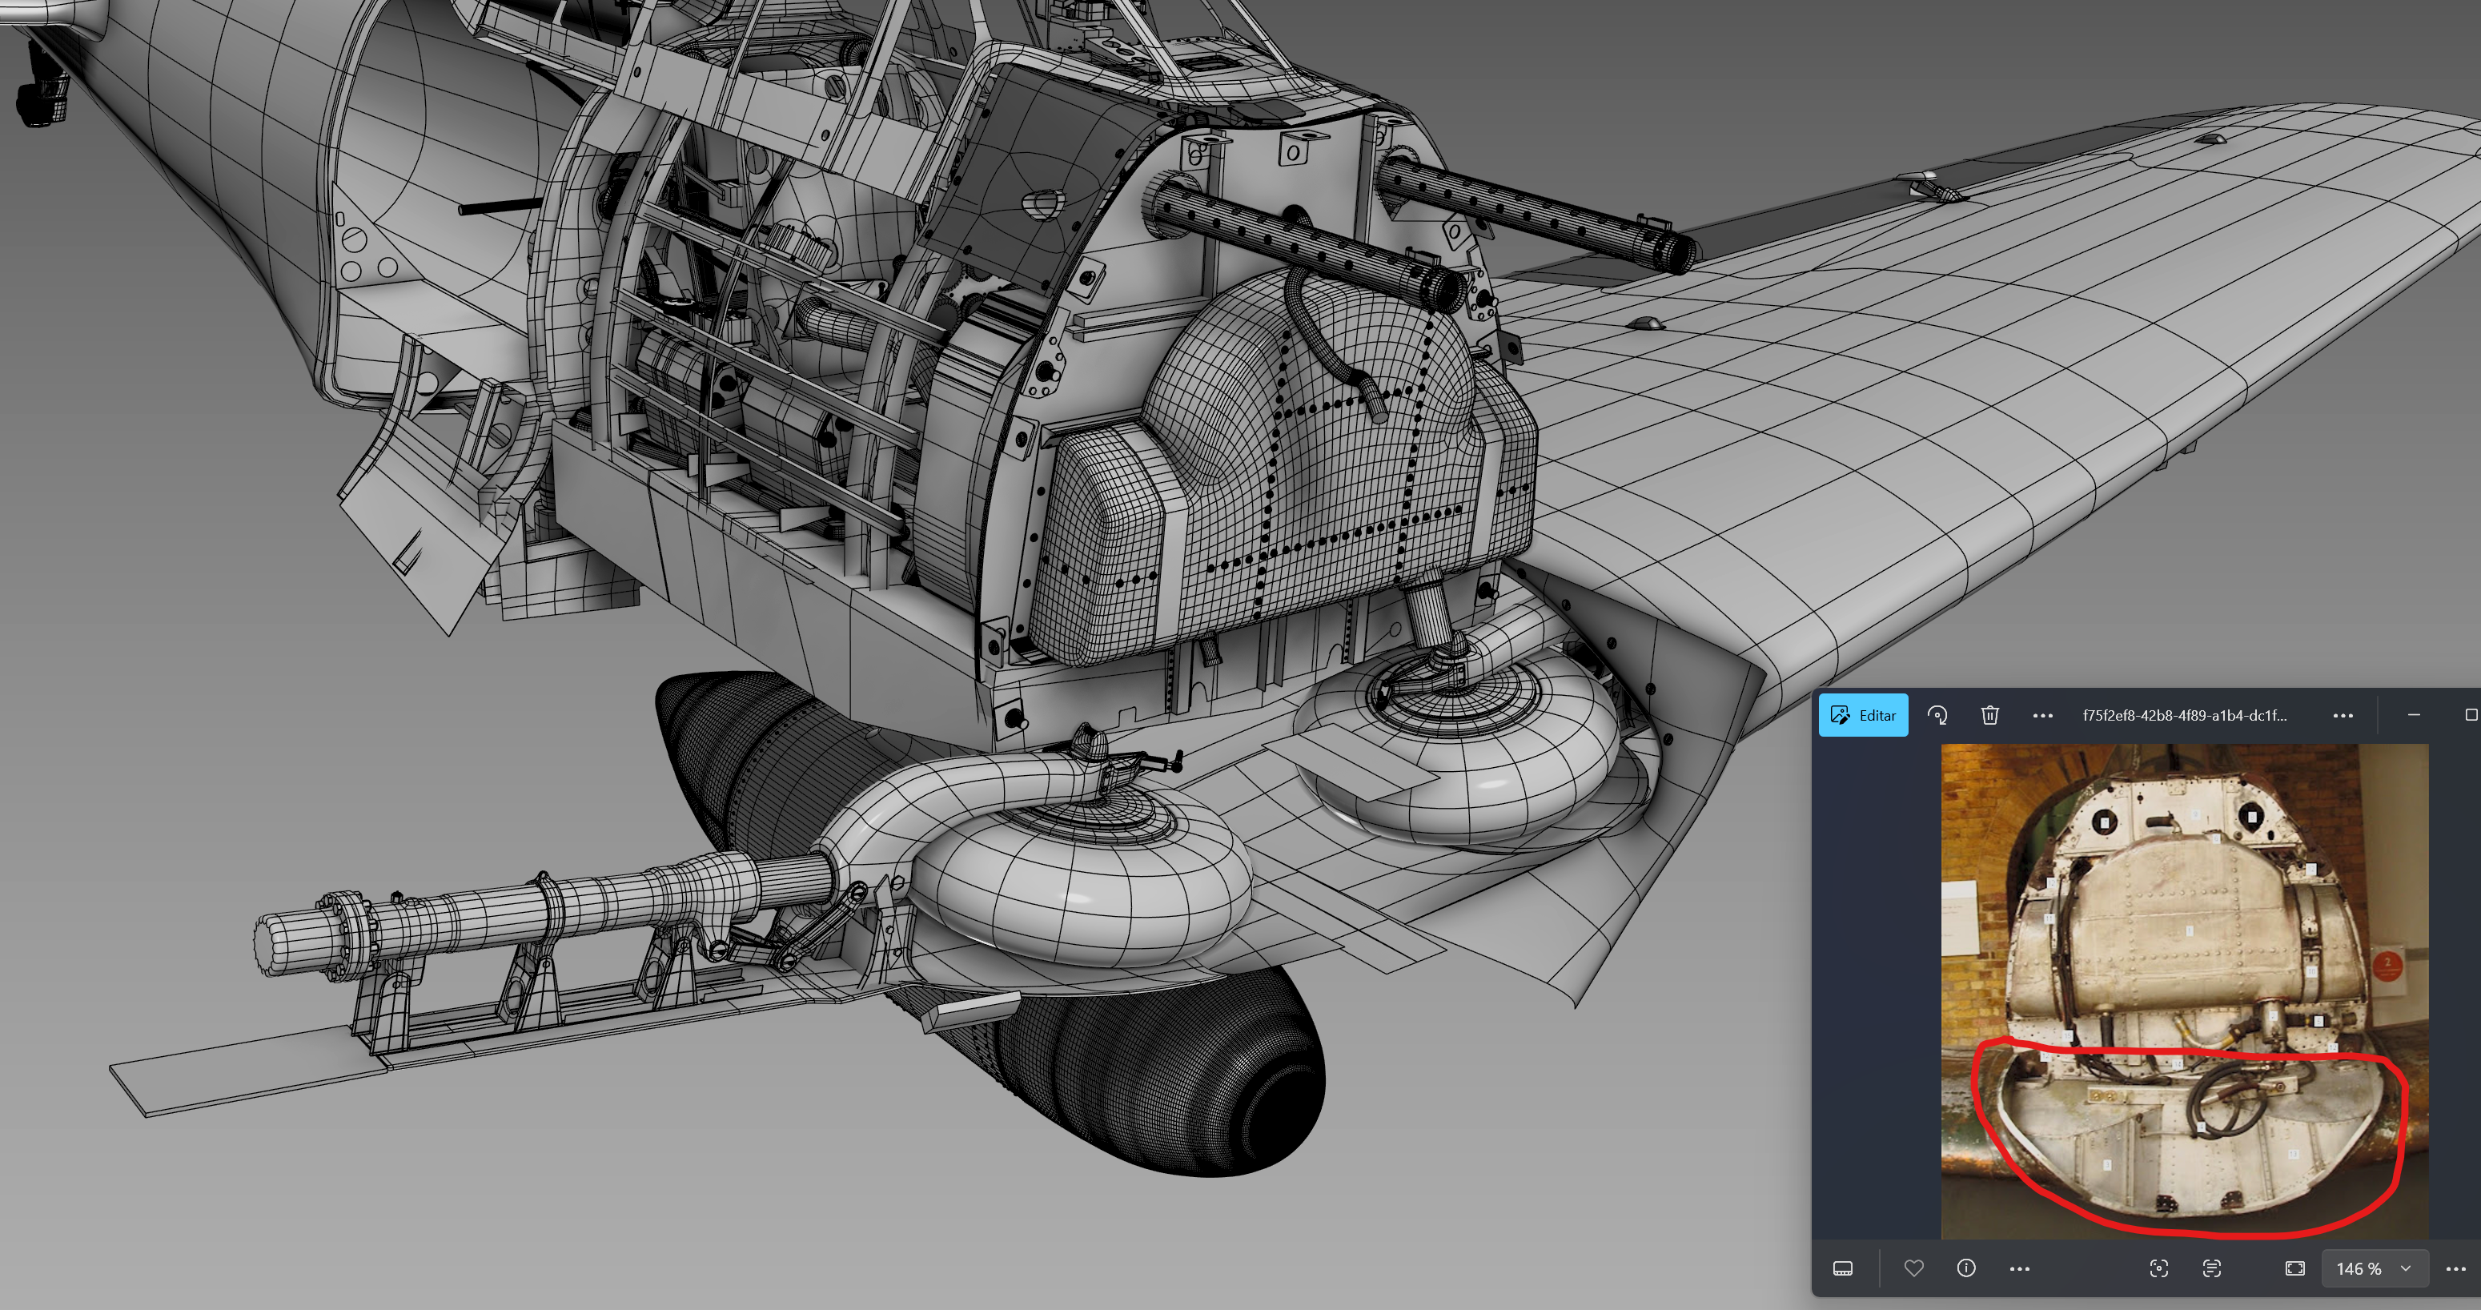The image size is (2481, 1310).
Task: Show file info with the info icon
Action: pyautogui.click(x=1965, y=1268)
